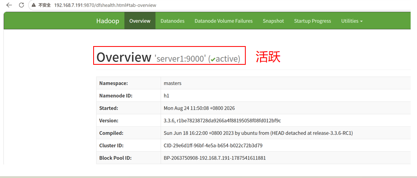Click the Hadoop brand link
Screen dimensions: 417x178
point(108,21)
